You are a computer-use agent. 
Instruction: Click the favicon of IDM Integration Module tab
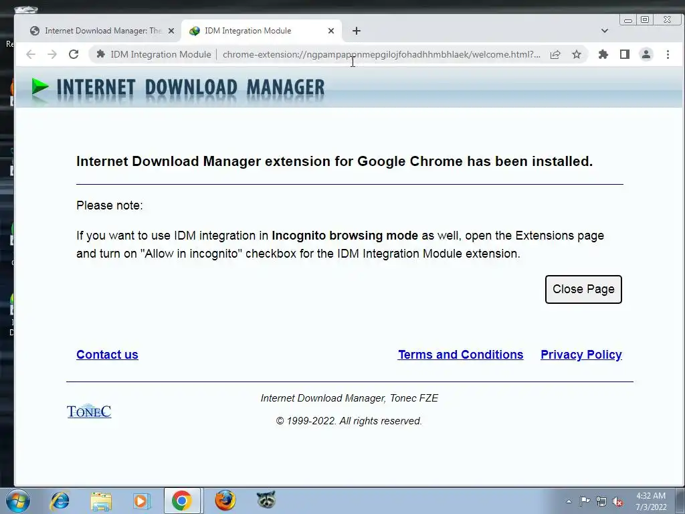(195, 31)
